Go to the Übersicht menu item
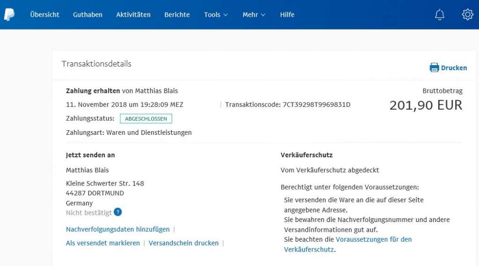Image resolution: width=479 pixels, height=266 pixels. [x=44, y=15]
